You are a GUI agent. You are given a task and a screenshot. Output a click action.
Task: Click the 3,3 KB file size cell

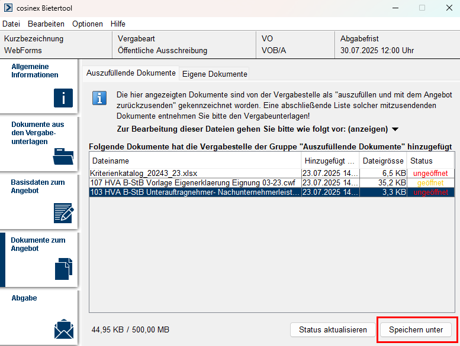point(383,192)
